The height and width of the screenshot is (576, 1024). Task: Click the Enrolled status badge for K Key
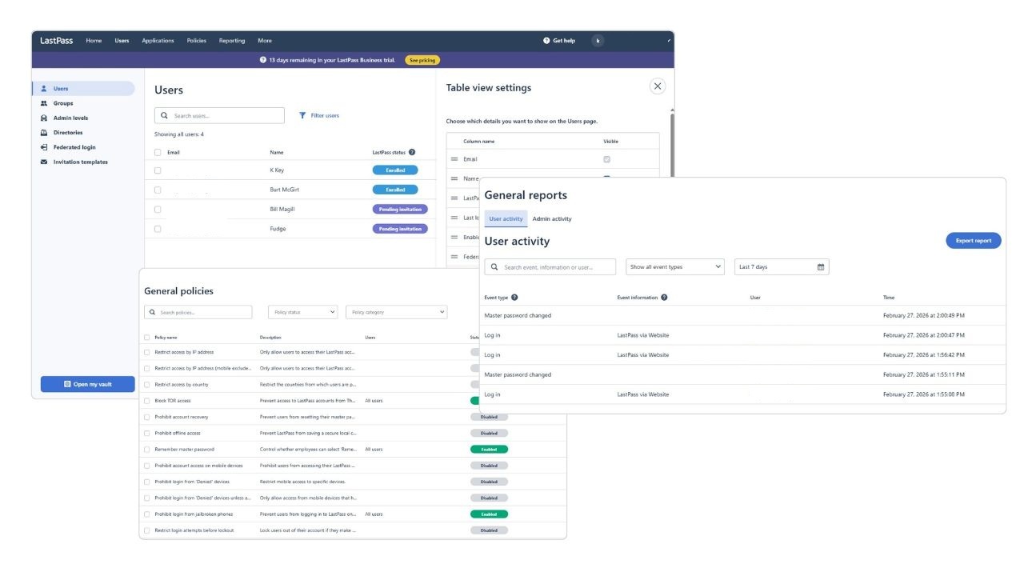[395, 170]
